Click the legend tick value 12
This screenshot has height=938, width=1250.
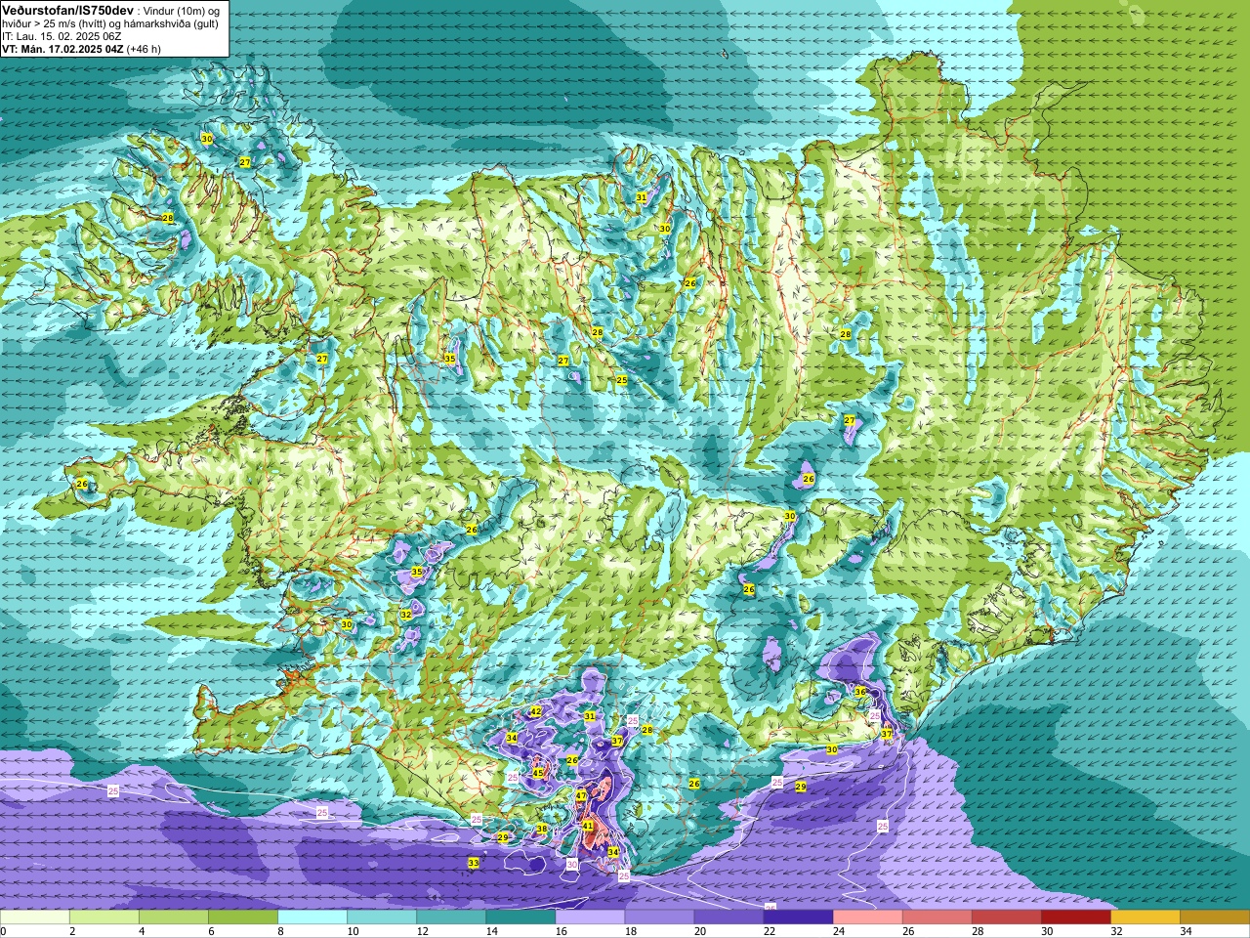pyautogui.click(x=422, y=931)
